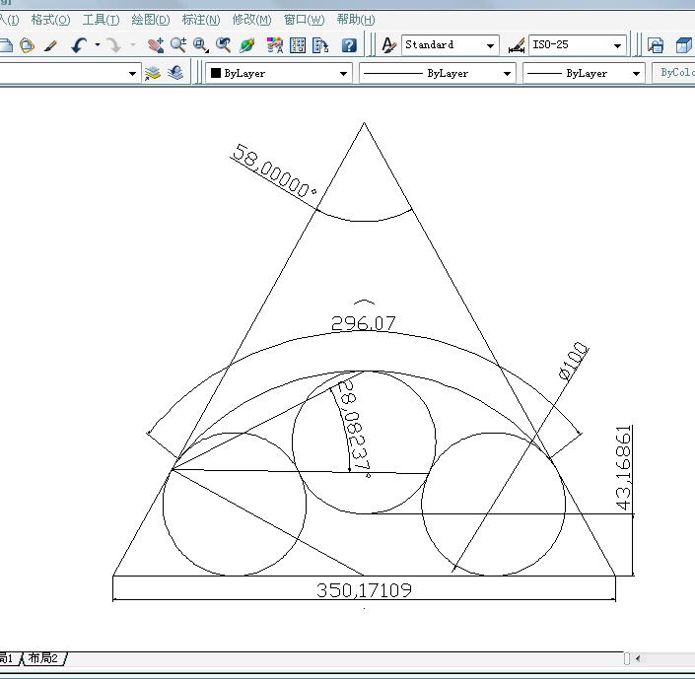The image size is (695, 679).
Task: Open the 帮助(H) menu
Action: 356,20
